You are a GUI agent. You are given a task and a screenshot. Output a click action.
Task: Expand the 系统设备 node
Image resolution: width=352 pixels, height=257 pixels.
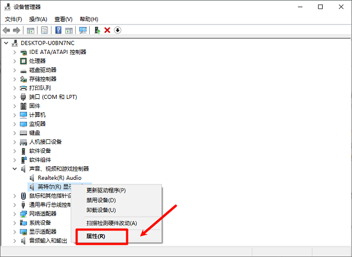click(15, 222)
